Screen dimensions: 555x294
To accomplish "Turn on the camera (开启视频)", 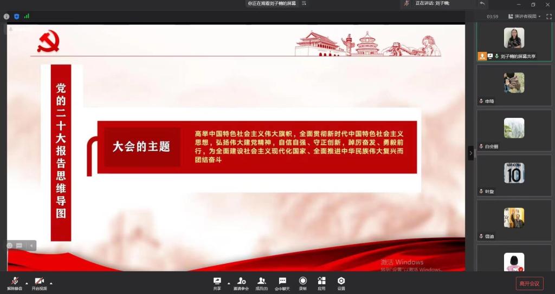I will point(39,283).
